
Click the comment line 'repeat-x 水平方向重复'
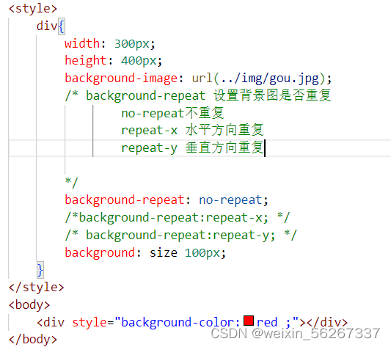click(192, 131)
